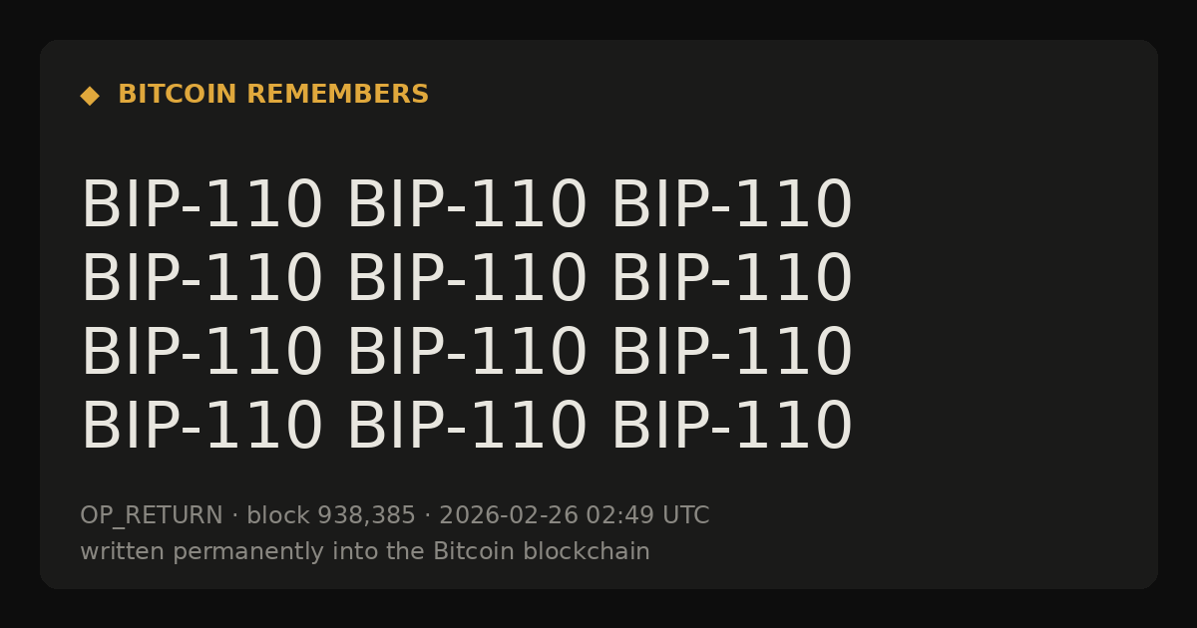The width and height of the screenshot is (1197, 628).
Task: Click the OP_RETURN label
Action: point(152,516)
